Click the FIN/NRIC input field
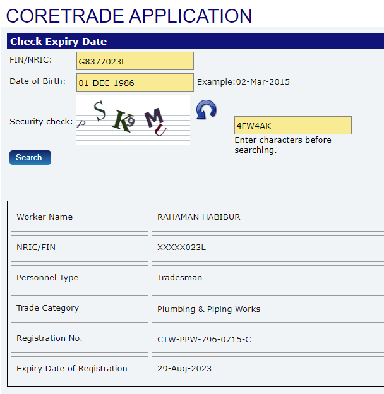The height and width of the screenshot is (394, 384). (135, 61)
